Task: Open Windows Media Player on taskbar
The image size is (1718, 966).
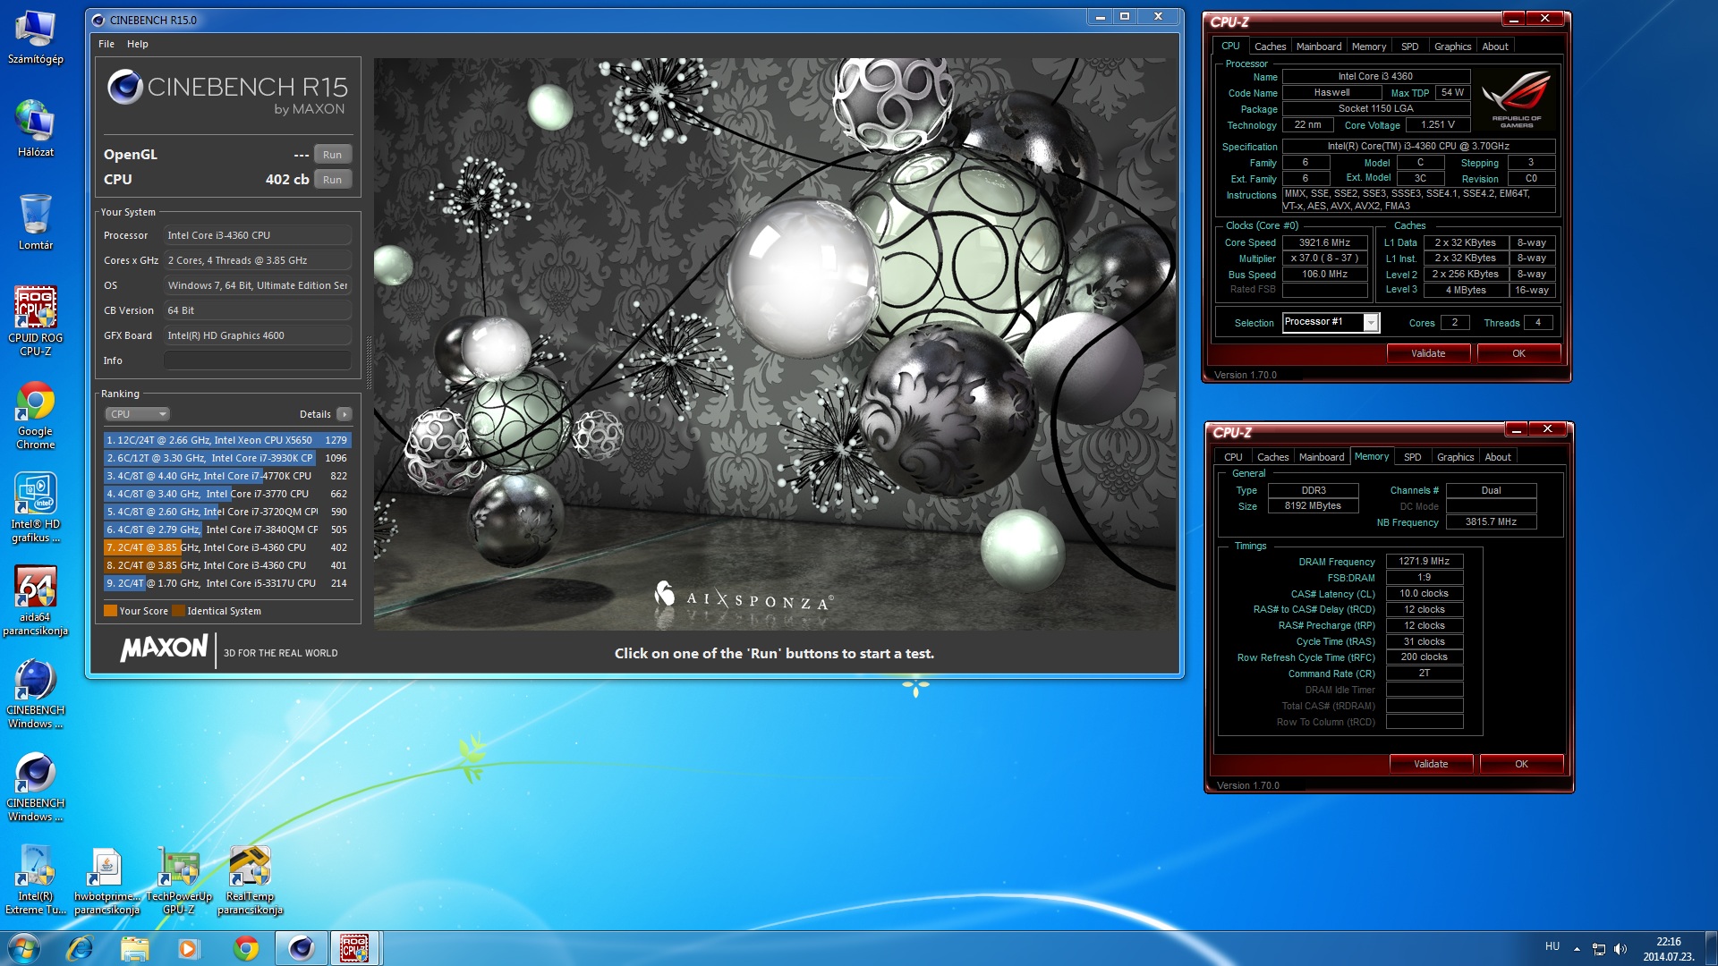Action: coord(188,948)
